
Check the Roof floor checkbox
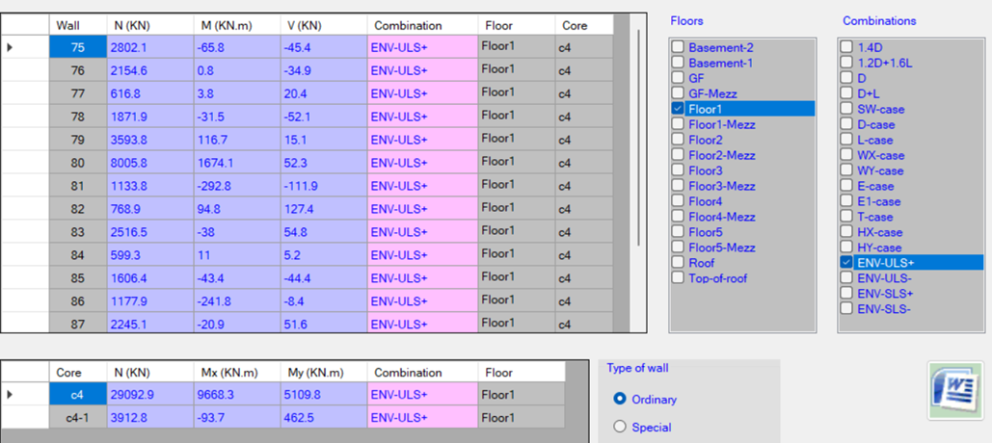point(678,262)
